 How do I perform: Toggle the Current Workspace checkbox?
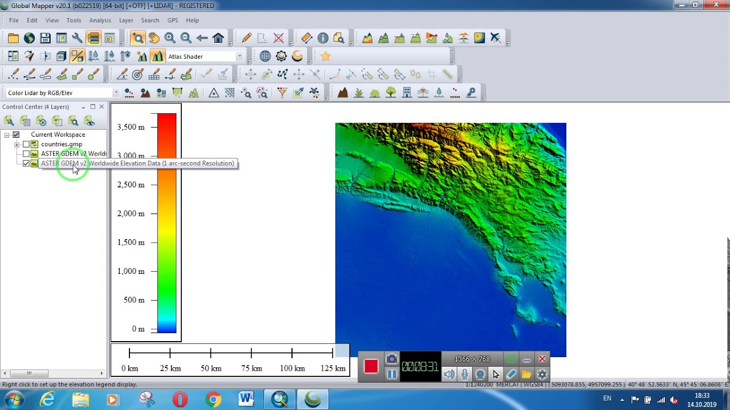(16, 135)
